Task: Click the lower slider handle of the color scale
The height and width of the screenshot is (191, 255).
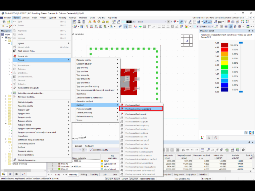Action: [x=241, y=91]
